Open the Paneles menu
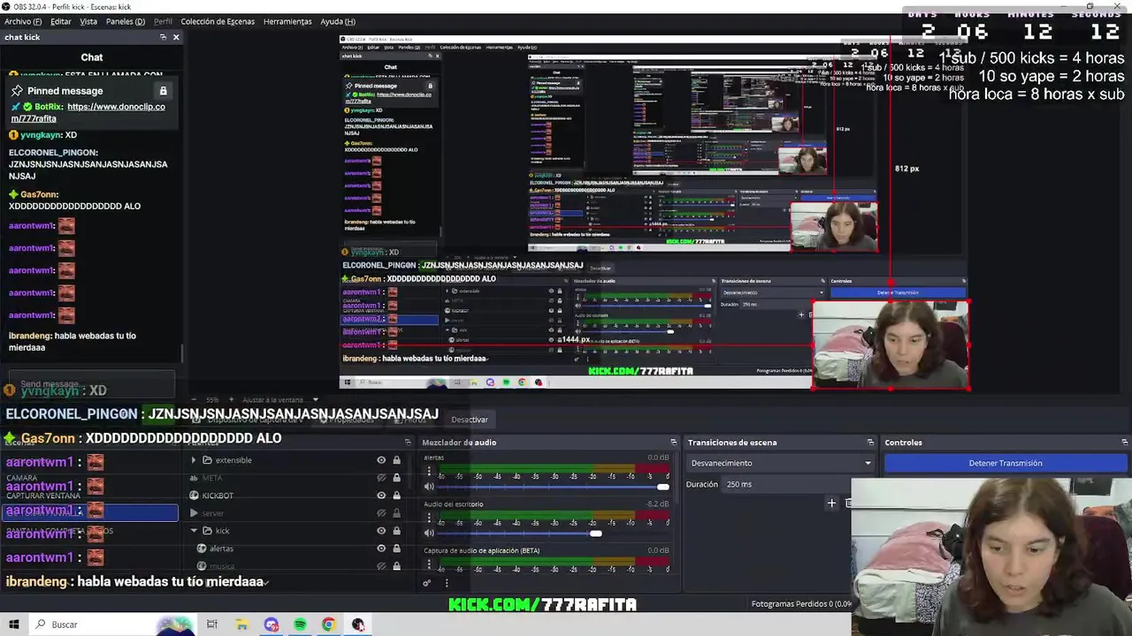Screen dimensions: 1132x636 coord(126,21)
